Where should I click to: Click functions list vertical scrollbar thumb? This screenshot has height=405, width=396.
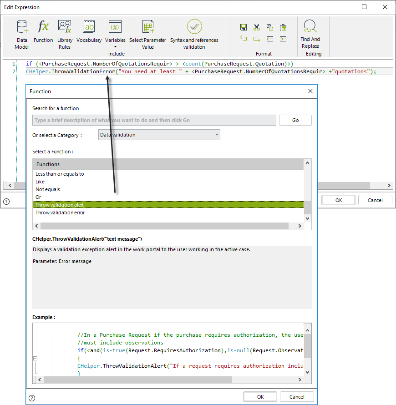coord(307,208)
